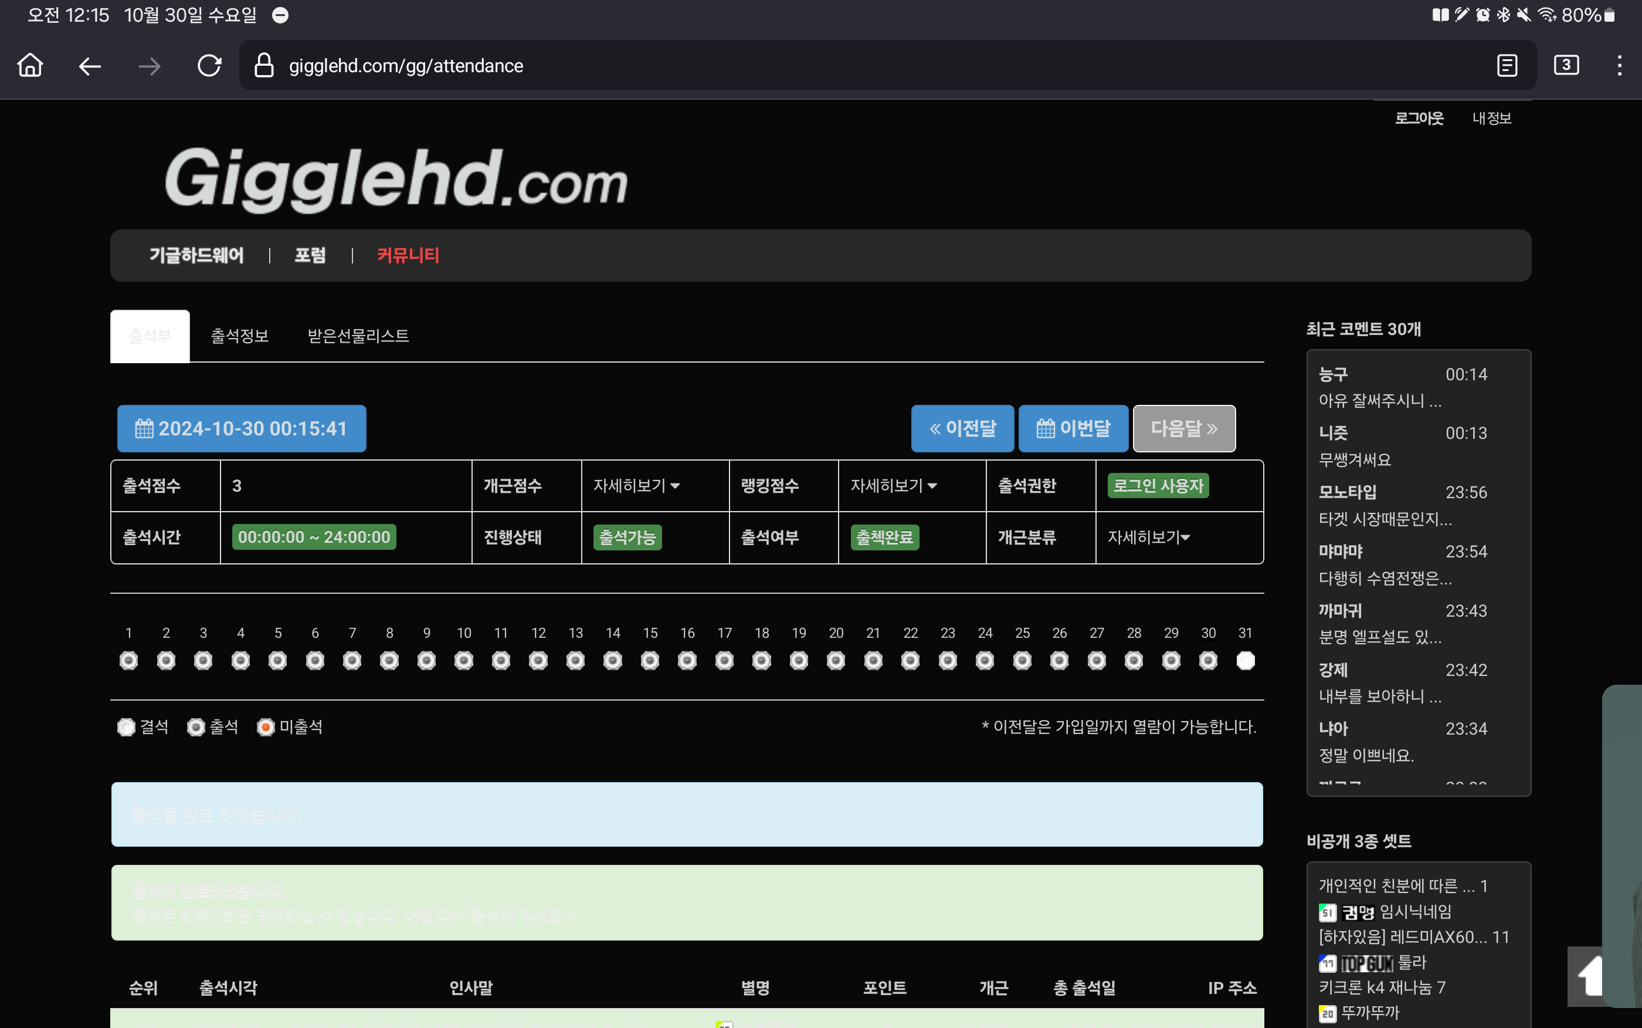
Task: Click attendance marker under day 5
Action: [277, 660]
